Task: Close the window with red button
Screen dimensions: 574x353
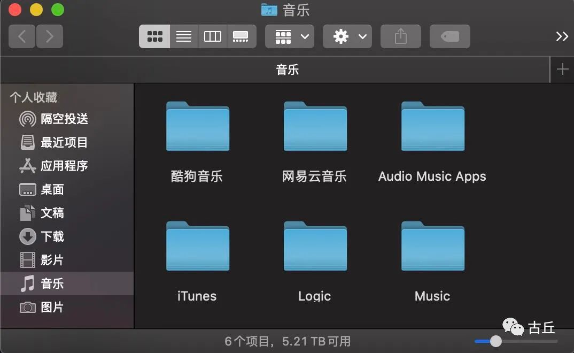Action: click(x=15, y=10)
